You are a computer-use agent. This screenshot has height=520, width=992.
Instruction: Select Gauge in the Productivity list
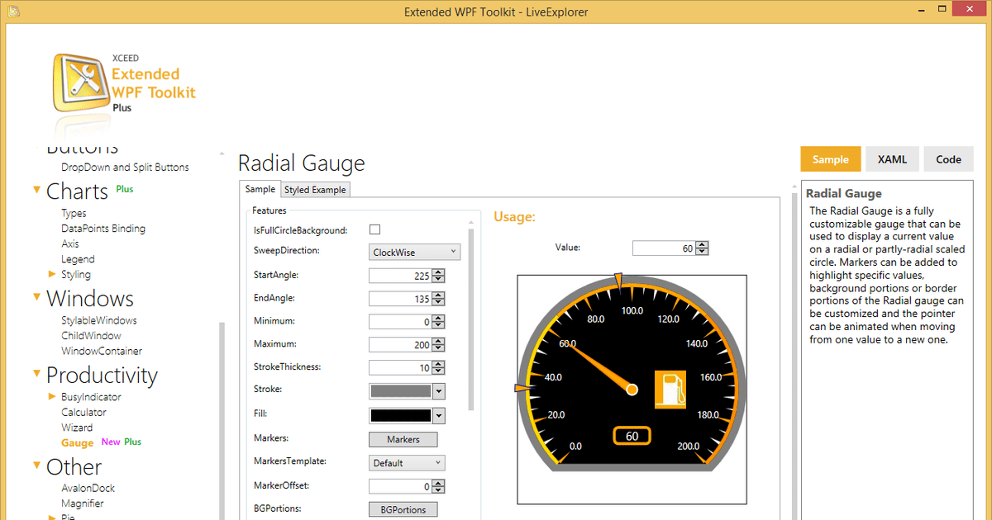pos(77,442)
